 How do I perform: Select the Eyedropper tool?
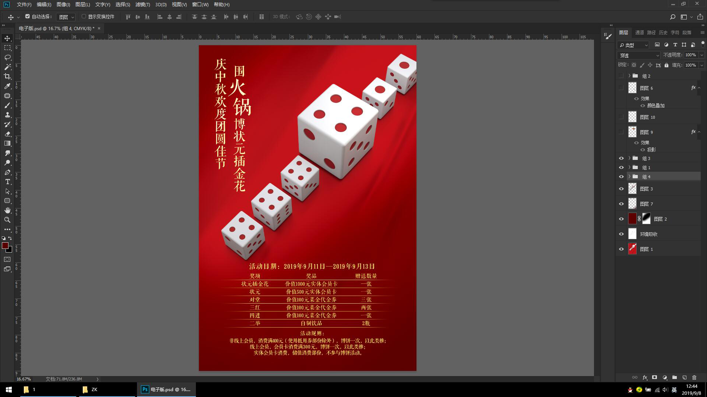(7, 86)
